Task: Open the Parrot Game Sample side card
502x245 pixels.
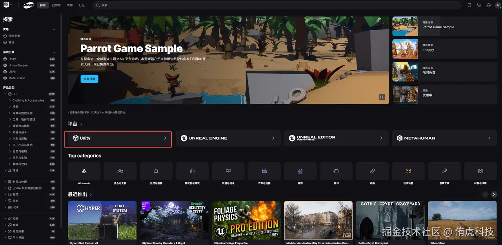Action: (444, 27)
